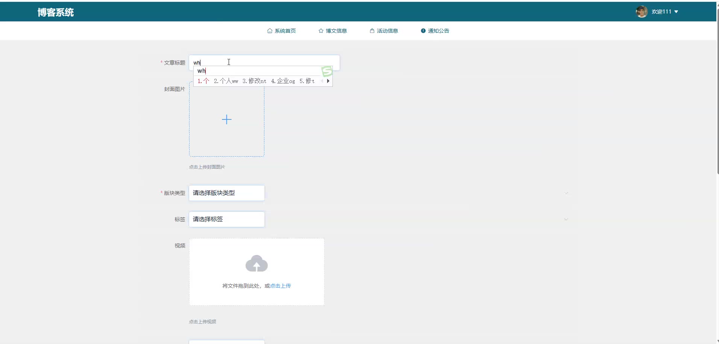Click the 博客系统 site title

pos(56,12)
